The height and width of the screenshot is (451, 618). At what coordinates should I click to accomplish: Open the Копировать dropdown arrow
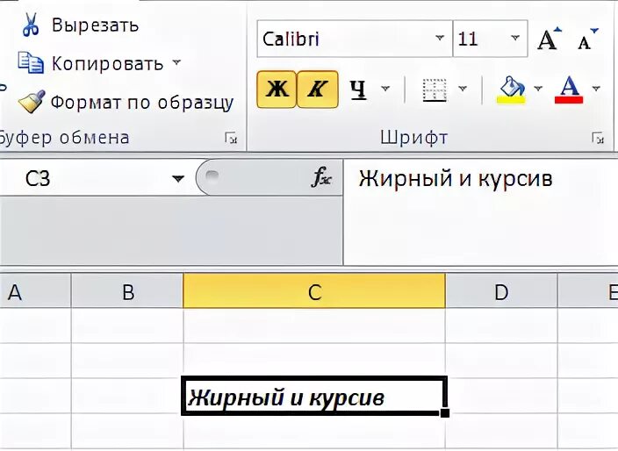pos(176,62)
